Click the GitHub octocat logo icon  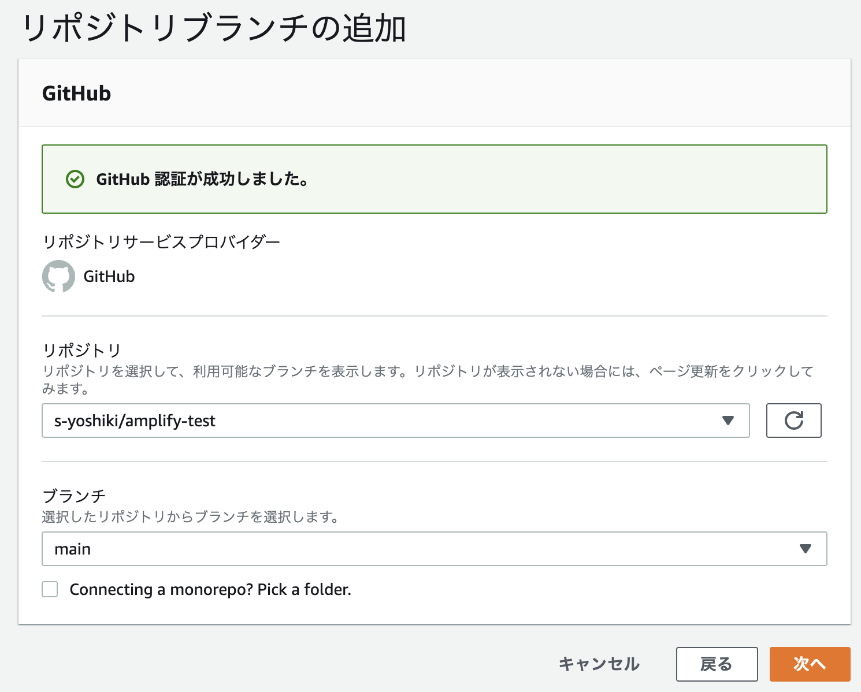58,276
